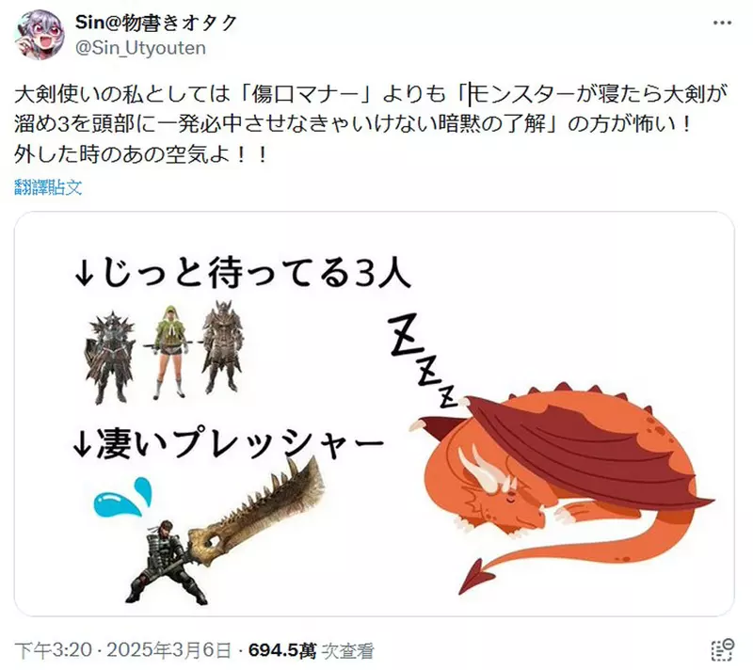
Task: Click the blue sweat drops icon in the image
Action: (x=122, y=497)
